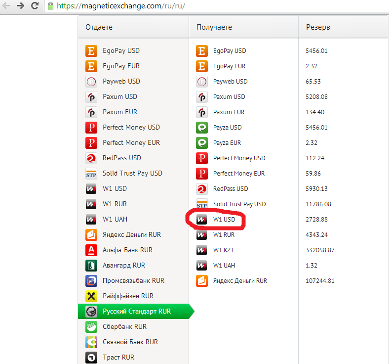Click EgoPay USD icon in Отдаете column
The image size is (389, 364).
pyautogui.click(x=91, y=50)
